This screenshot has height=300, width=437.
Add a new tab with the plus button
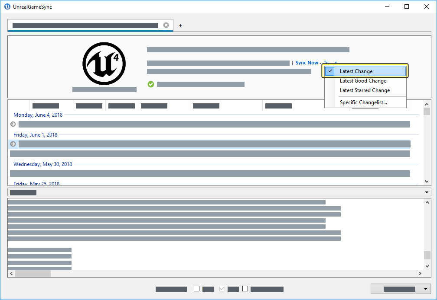(180, 26)
